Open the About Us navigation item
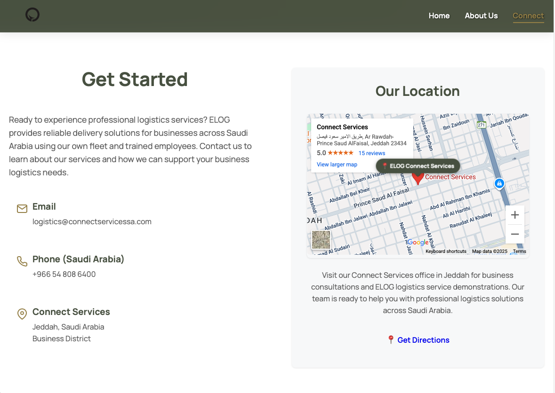The image size is (555, 393). click(481, 16)
